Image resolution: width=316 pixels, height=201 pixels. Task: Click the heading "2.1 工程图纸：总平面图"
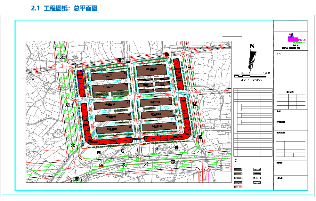click(x=64, y=9)
